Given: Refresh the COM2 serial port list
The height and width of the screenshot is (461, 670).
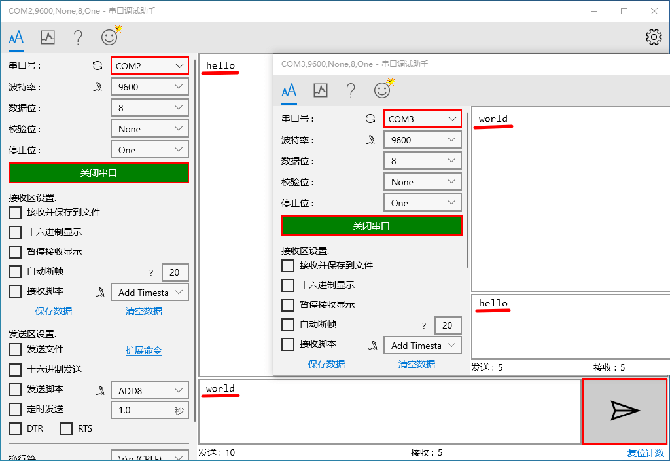Looking at the screenshot, I should tap(97, 65).
